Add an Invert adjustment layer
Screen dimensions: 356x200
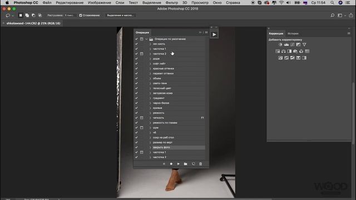click(x=280, y=58)
